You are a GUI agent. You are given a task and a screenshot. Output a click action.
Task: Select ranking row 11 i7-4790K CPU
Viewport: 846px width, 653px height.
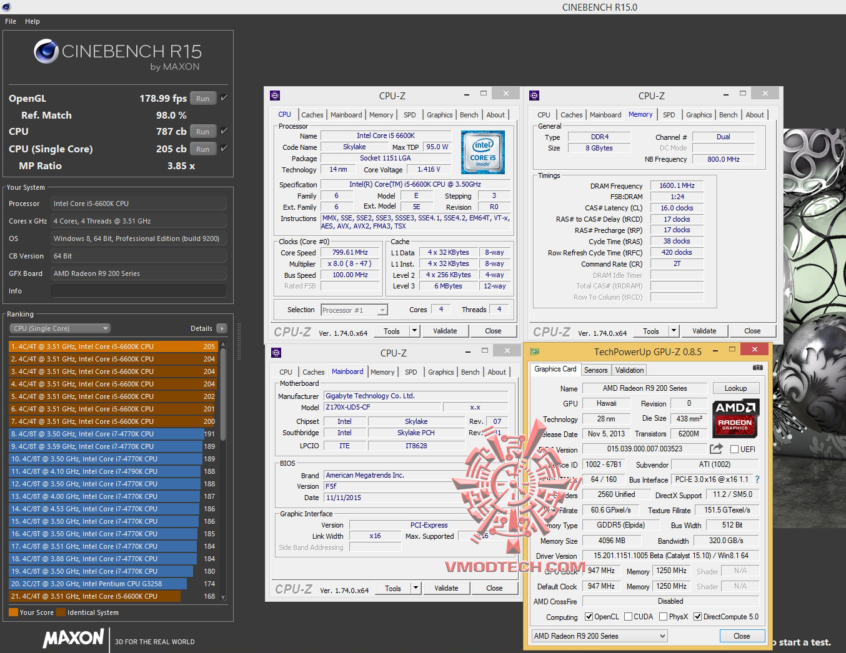coord(112,471)
